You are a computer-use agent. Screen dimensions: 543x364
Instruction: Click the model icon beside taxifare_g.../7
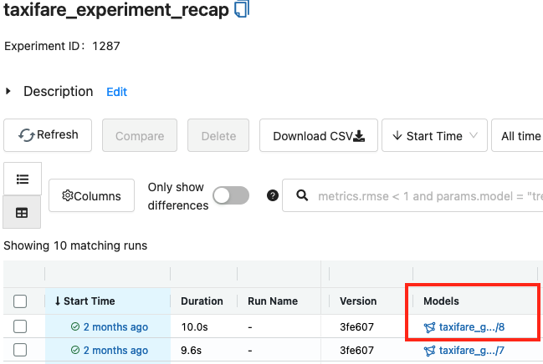(429, 351)
